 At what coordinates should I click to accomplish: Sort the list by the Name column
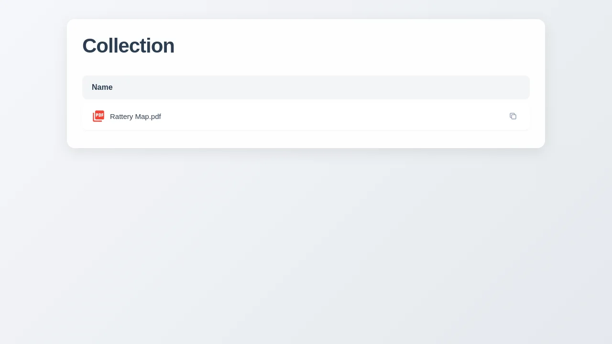102,87
